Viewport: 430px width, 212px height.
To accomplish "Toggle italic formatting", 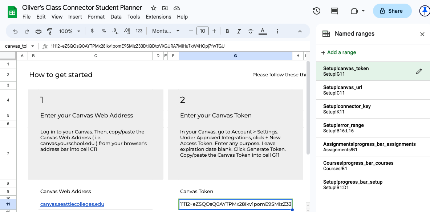I will pos(239,31).
